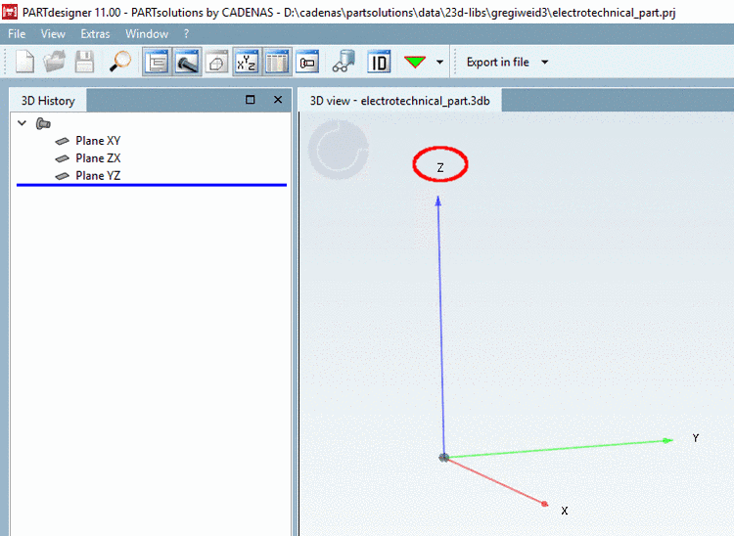This screenshot has height=536, width=734.
Task: Toggle the XYZ variables window button
Action: (x=247, y=62)
